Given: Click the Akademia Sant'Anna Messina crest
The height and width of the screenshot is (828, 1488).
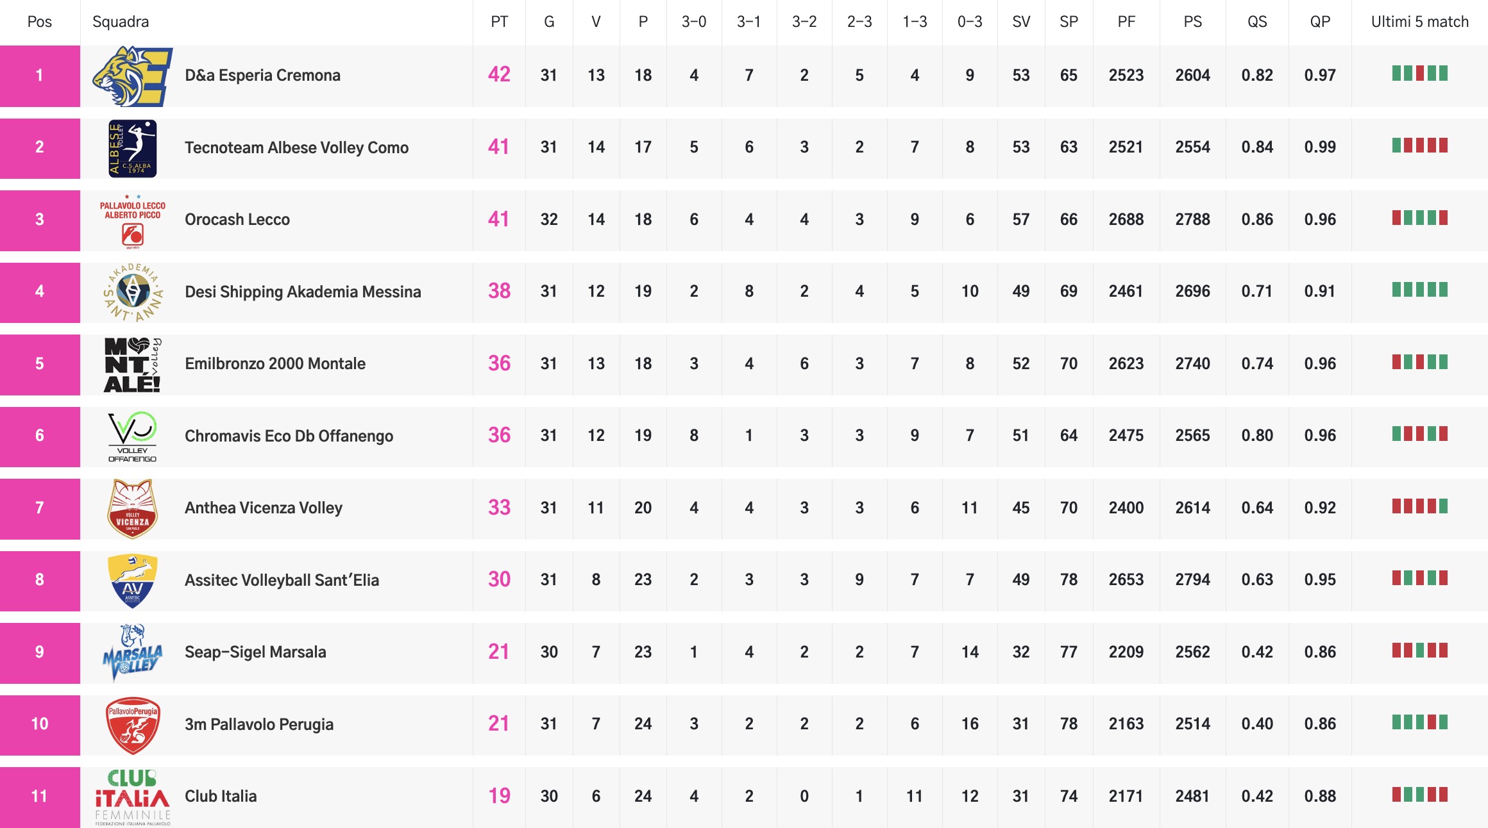Looking at the screenshot, I should point(132,292).
